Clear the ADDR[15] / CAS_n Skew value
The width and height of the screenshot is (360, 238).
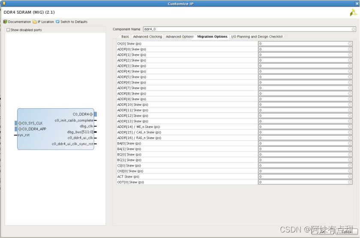[x=349, y=132]
